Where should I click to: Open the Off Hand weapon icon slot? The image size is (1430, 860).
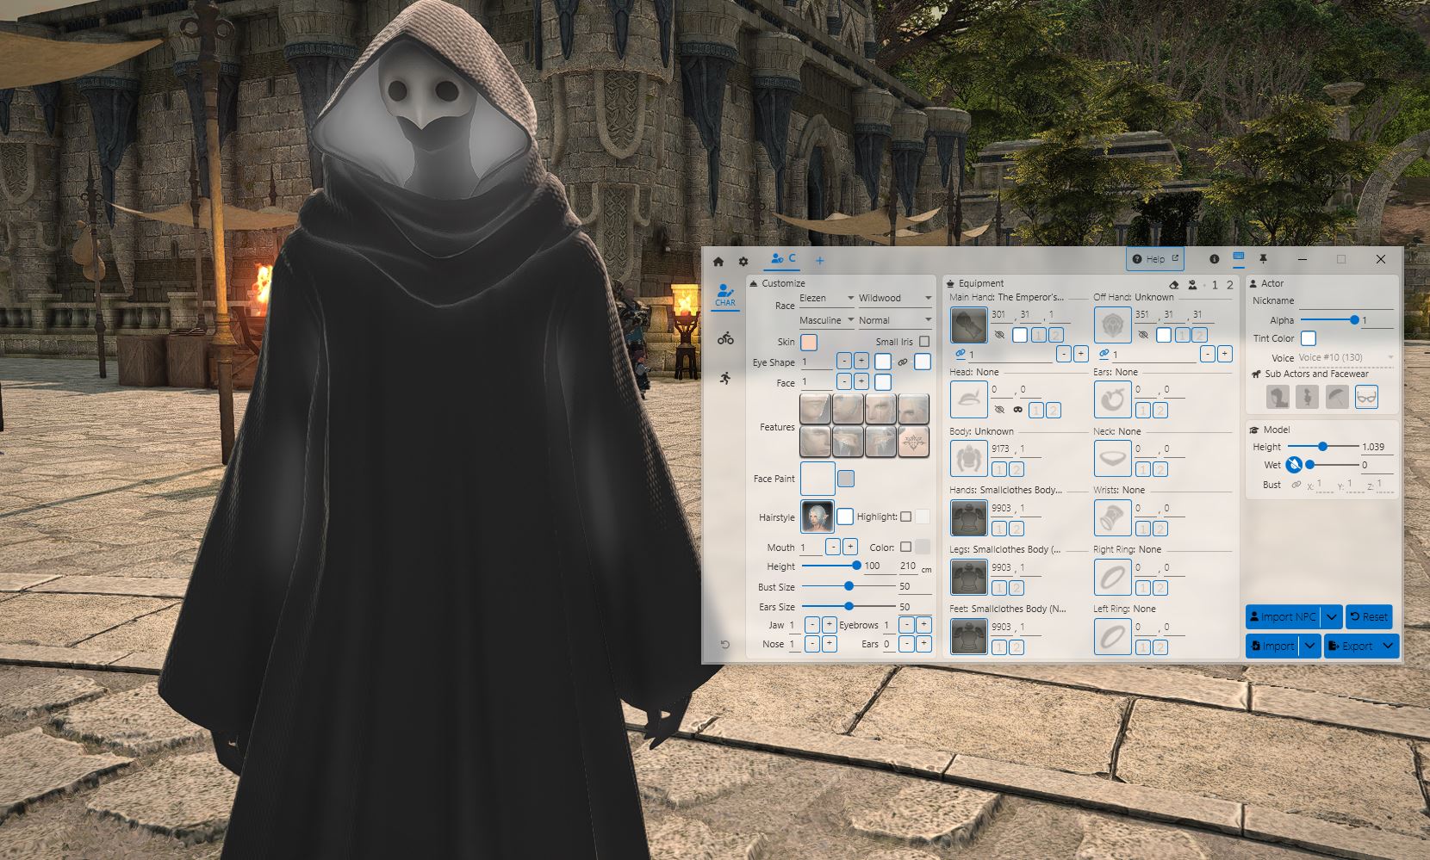click(x=1112, y=325)
